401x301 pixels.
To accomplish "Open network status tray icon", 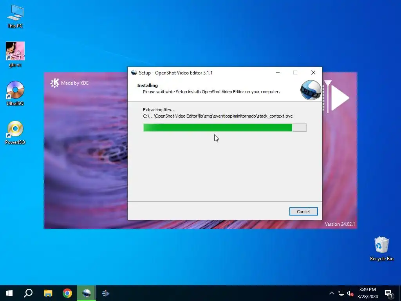I will coord(341,293).
